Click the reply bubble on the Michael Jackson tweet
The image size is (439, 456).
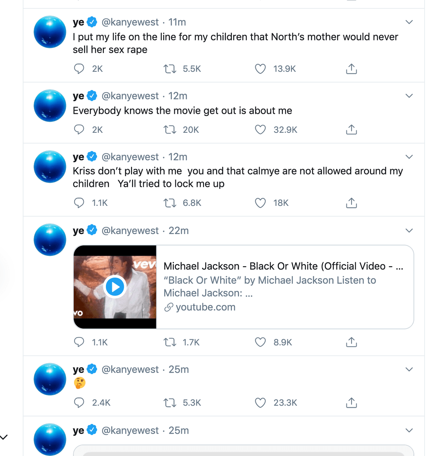[x=79, y=342]
